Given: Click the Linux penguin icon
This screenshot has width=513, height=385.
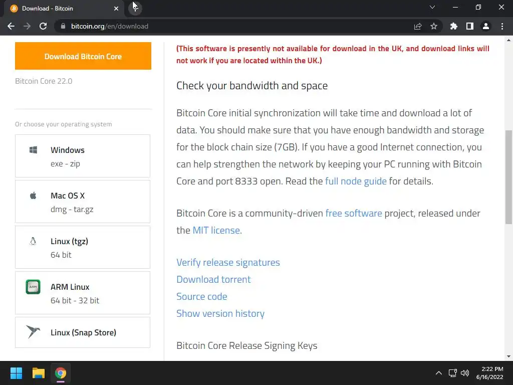Looking at the screenshot, I should point(33,241).
